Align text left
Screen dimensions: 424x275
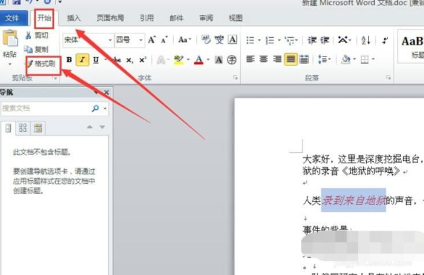pos(250,59)
